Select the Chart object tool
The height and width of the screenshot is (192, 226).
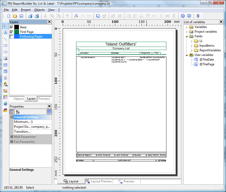pyautogui.click(x=5, y=91)
